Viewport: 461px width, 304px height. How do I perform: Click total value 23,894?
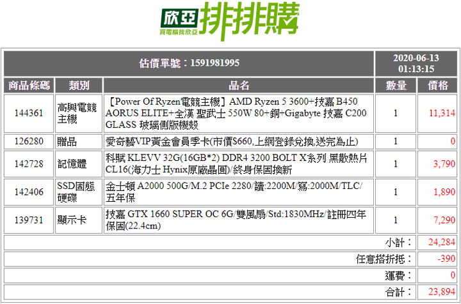tap(442, 292)
